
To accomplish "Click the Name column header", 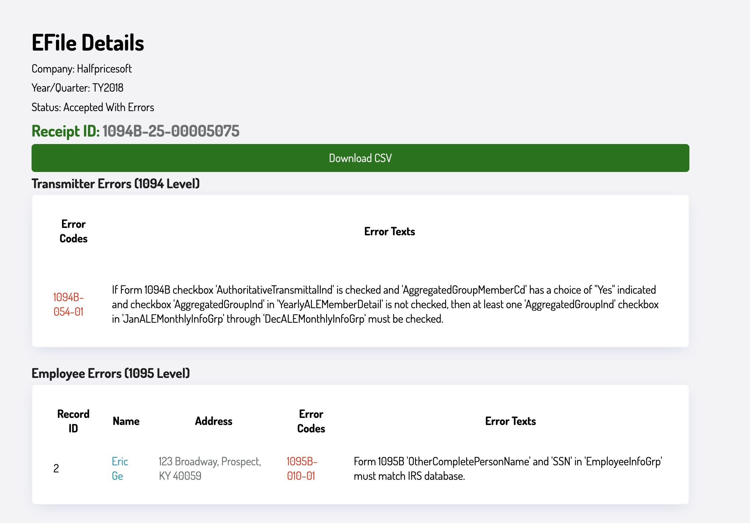I will click(x=126, y=421).
